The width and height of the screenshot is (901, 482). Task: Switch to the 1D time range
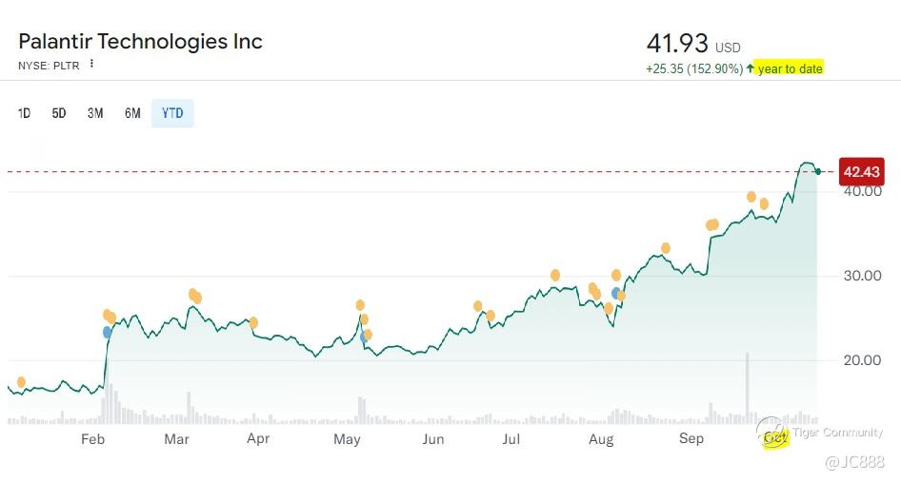tap(25, 113)
